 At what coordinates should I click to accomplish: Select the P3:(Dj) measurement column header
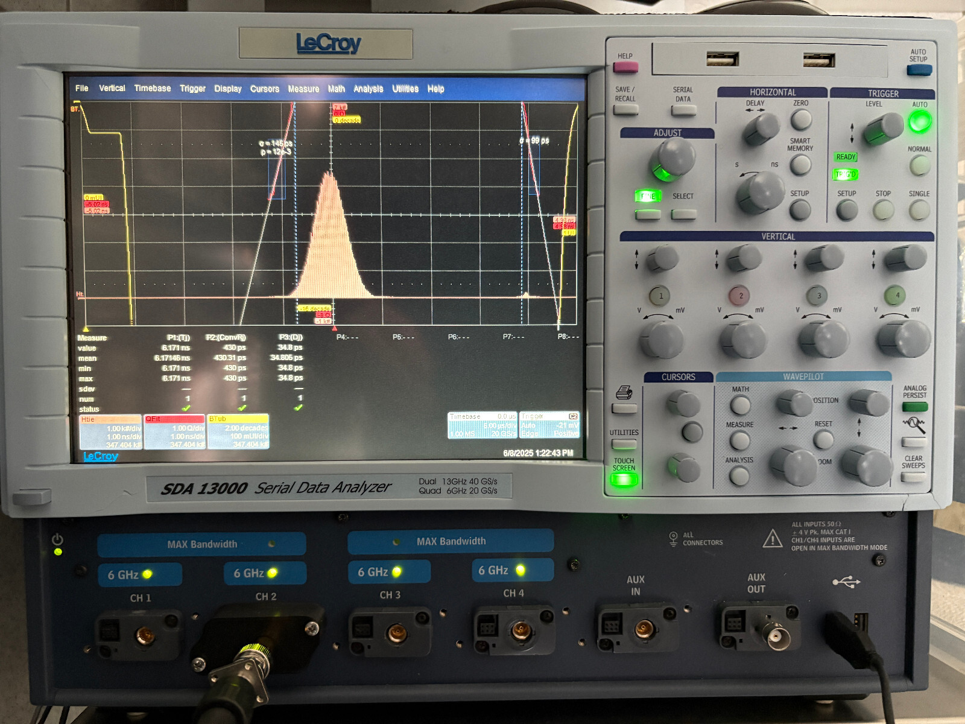(x=291, y=337)
